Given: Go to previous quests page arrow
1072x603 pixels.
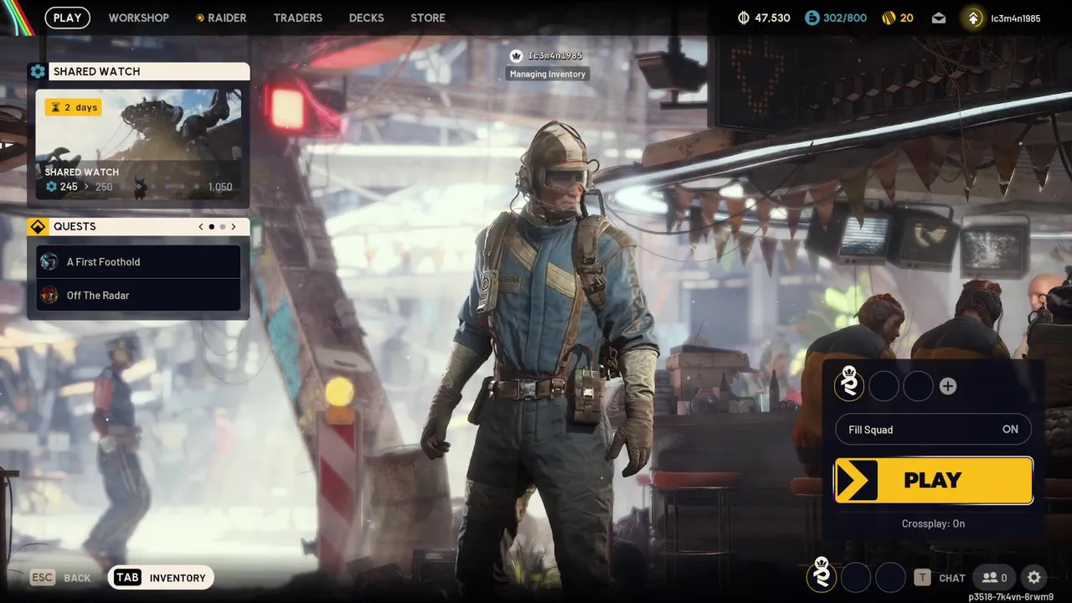Looking at the screenshot, I should point(201,226).
